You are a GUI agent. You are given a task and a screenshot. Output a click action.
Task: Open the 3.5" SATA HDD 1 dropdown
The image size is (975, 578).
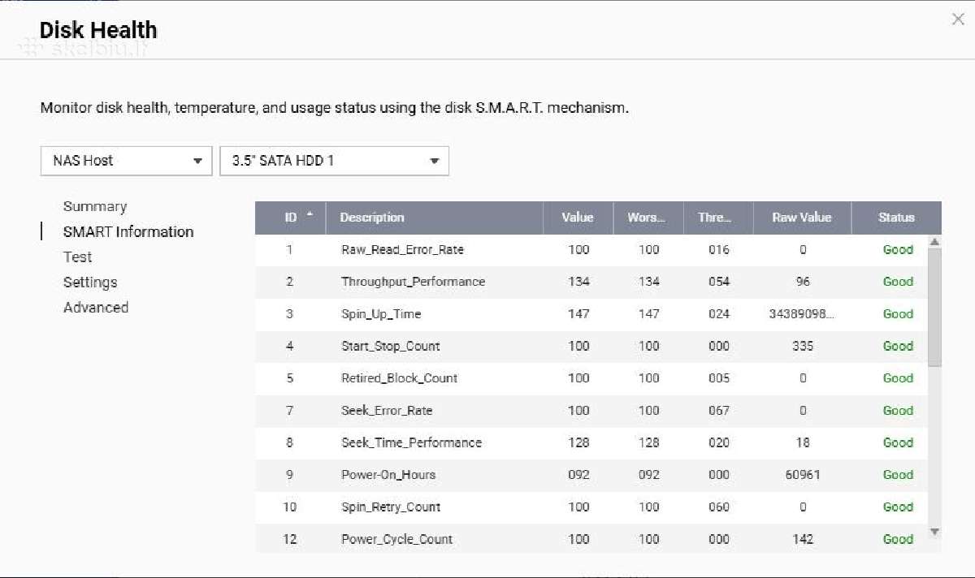(334, 161)
